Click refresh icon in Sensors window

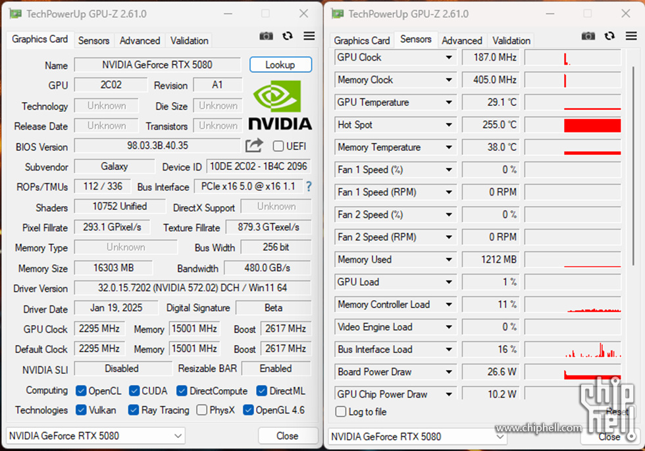[x=609, y=36]
